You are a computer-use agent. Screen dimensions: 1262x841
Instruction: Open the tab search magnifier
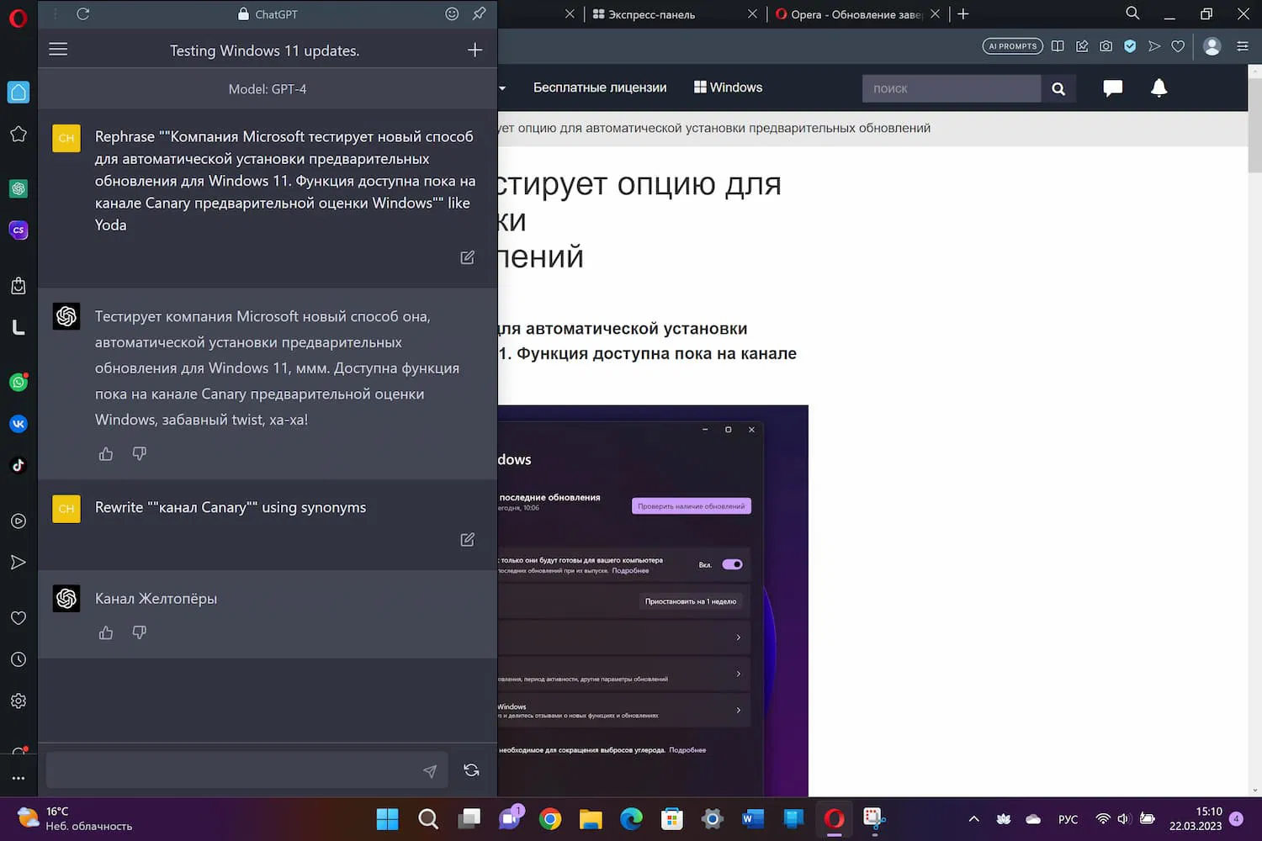pyautogui.click(x=1132, y=13)
